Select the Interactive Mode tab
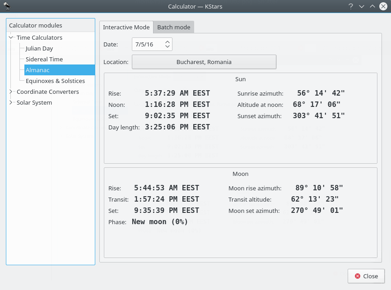The image size is (391, 290). coord(126,28)
